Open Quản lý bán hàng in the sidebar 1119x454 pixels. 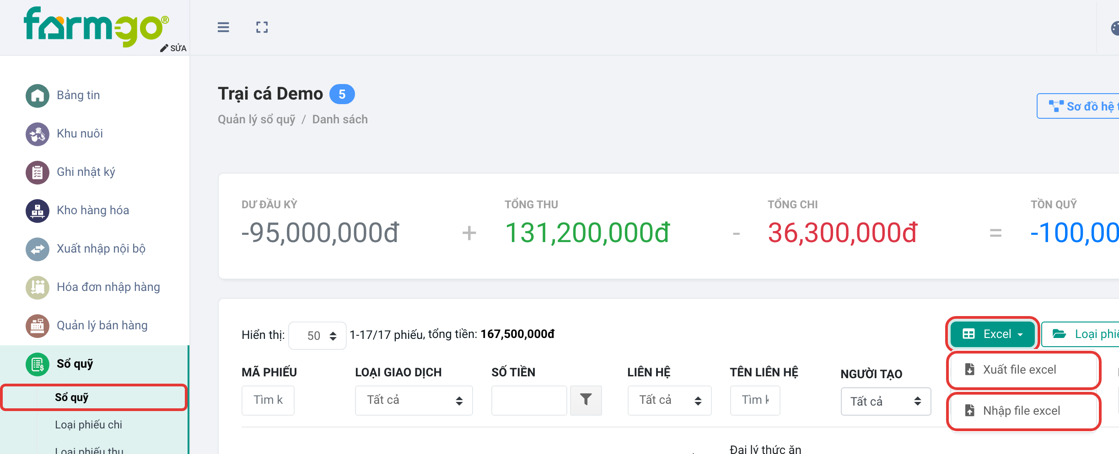tap(102, 326)
